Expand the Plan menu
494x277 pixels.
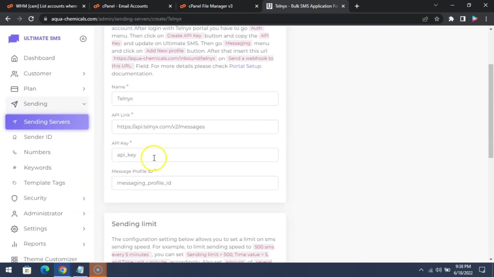(30, 88)
